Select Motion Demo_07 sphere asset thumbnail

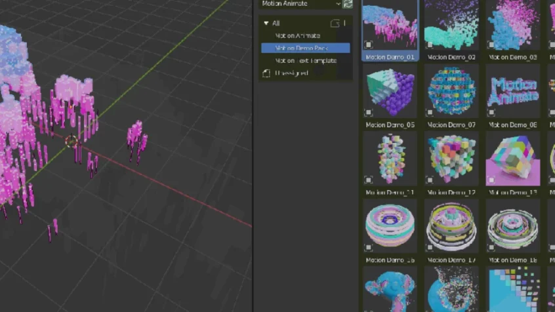click(x=451, y=91)
